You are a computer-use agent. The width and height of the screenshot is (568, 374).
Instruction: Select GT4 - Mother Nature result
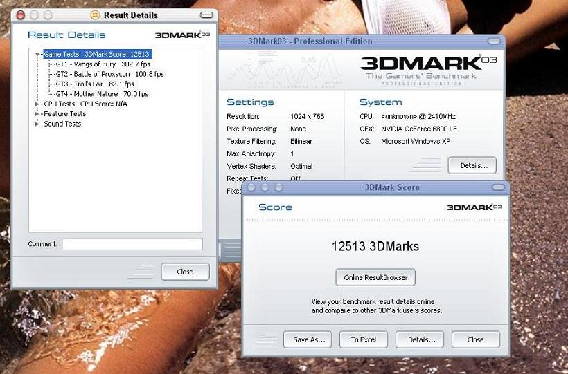coord(102,94)
